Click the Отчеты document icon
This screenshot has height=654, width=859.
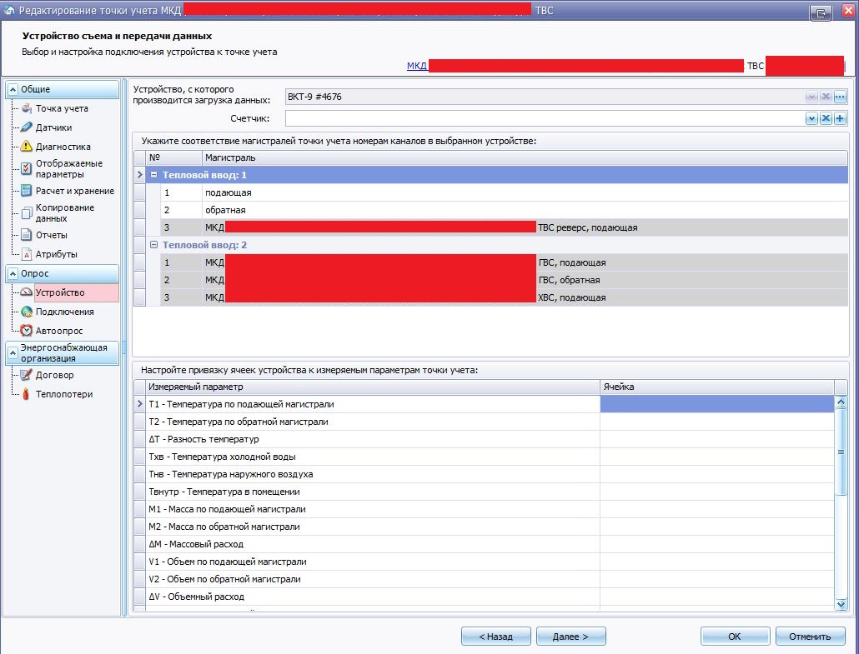pyautogui.click(x=27, y=235)
